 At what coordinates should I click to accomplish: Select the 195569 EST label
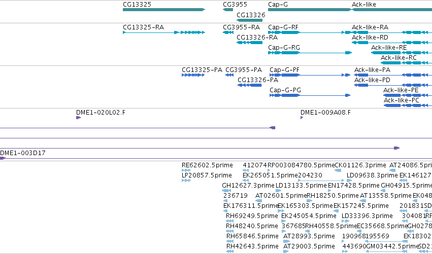click(x=378, y=236)
